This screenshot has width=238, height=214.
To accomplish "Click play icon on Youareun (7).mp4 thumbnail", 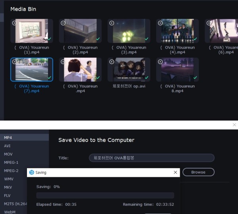I will 14,62.
